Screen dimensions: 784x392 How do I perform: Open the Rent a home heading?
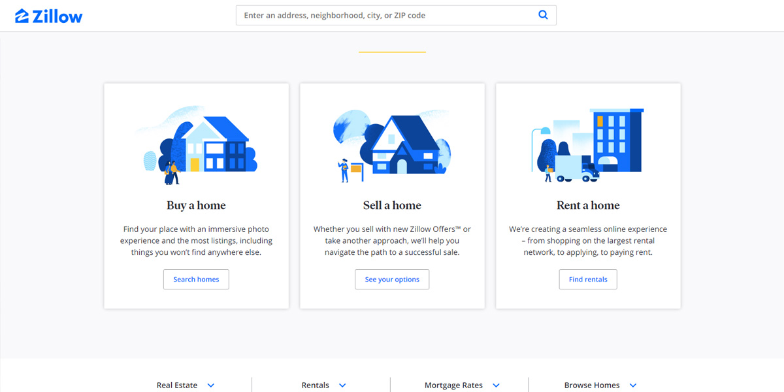point(588,205)
